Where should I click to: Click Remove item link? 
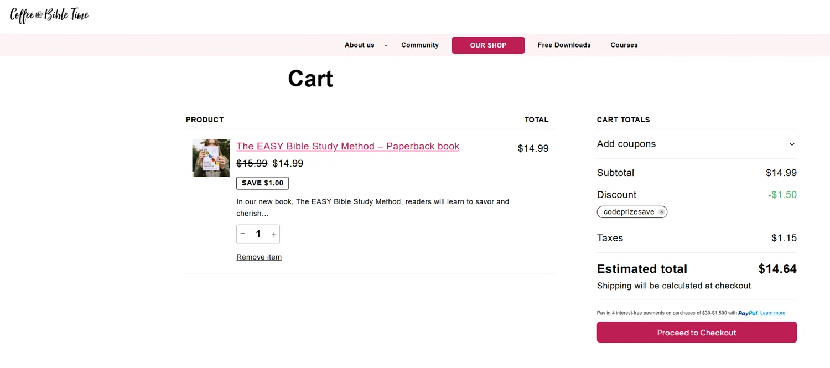(259, 257)
